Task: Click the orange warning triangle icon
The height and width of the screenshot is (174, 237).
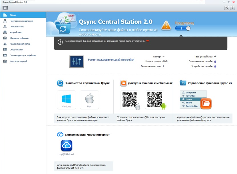Action: pos(166,25)
